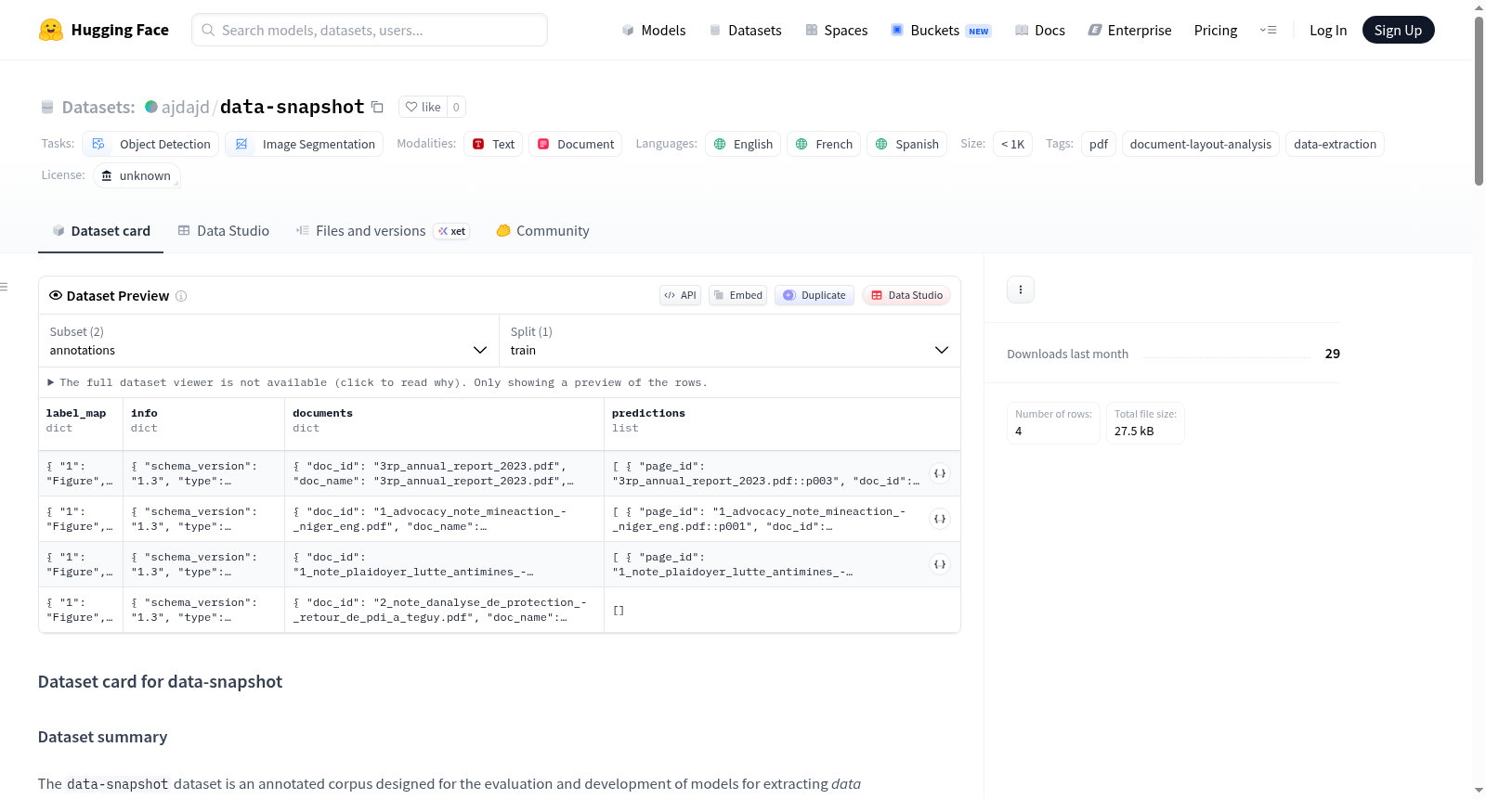Click the data-extraction tag
Screen dimensions: 1486x799
[1335, 144]
